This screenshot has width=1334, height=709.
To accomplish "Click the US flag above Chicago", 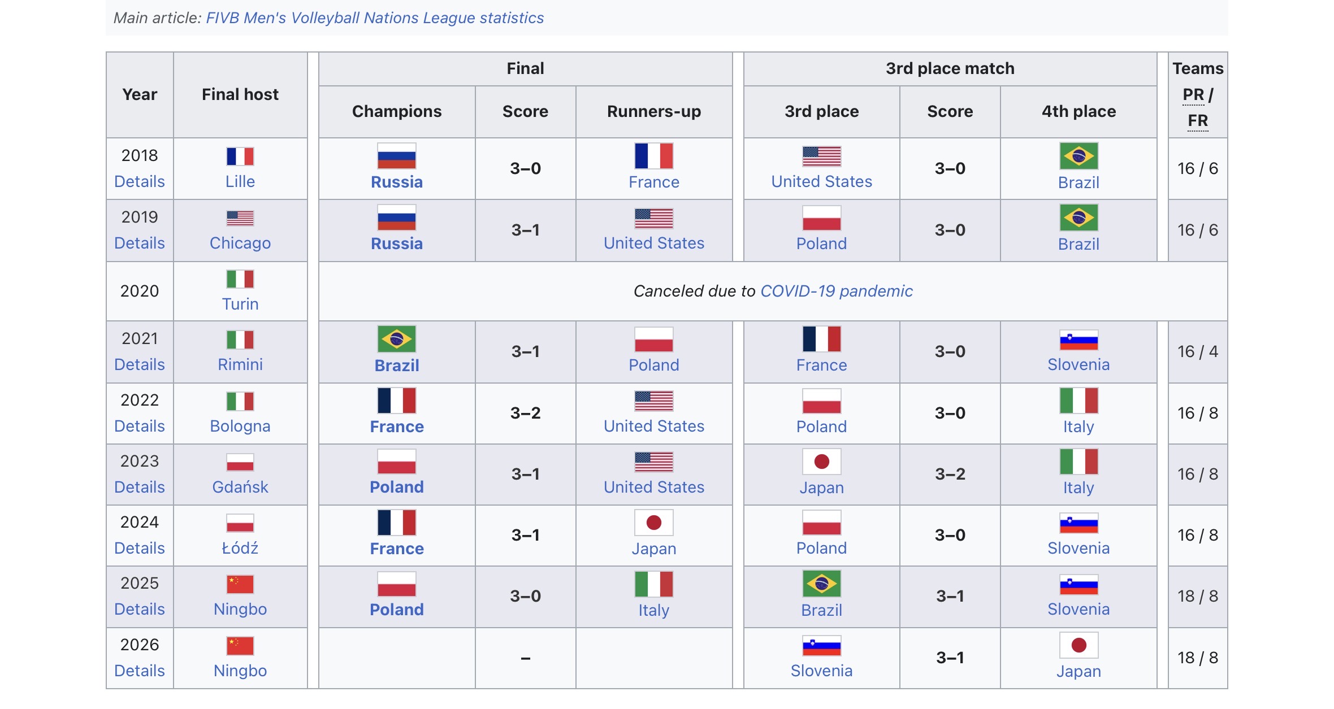I will [x=240, y=218].
